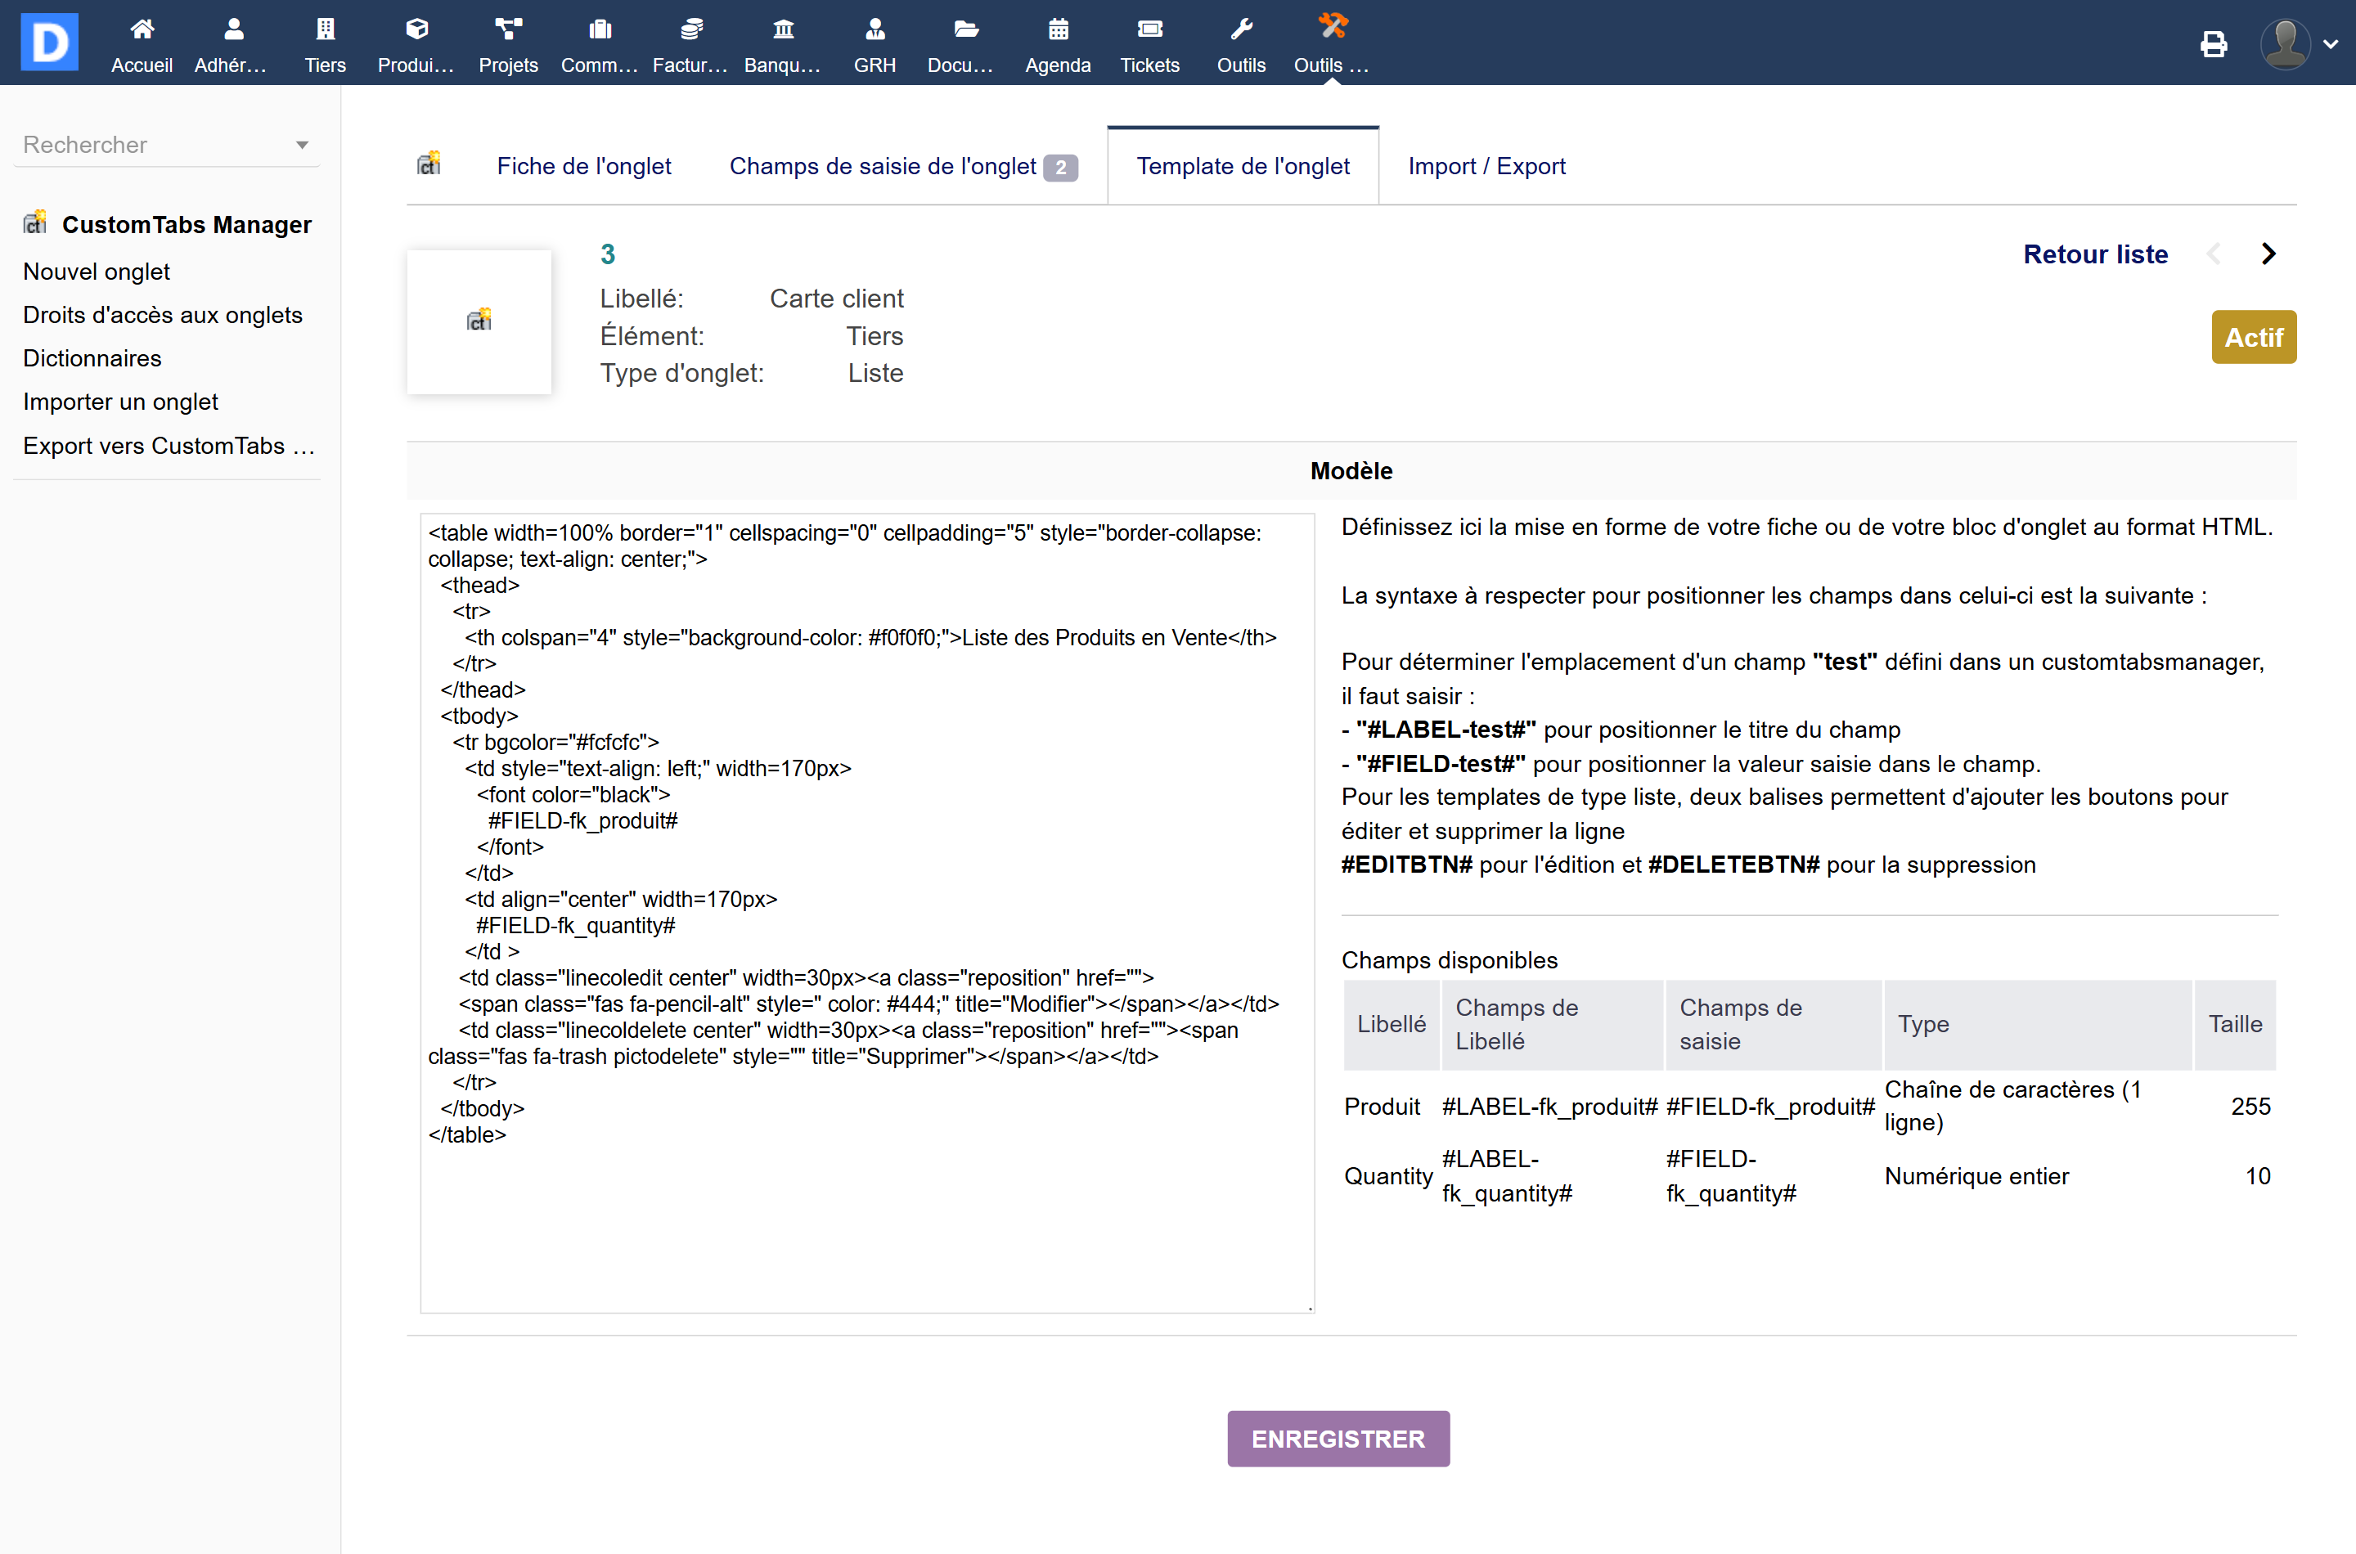Open the Projets module icon

(507, 29)
